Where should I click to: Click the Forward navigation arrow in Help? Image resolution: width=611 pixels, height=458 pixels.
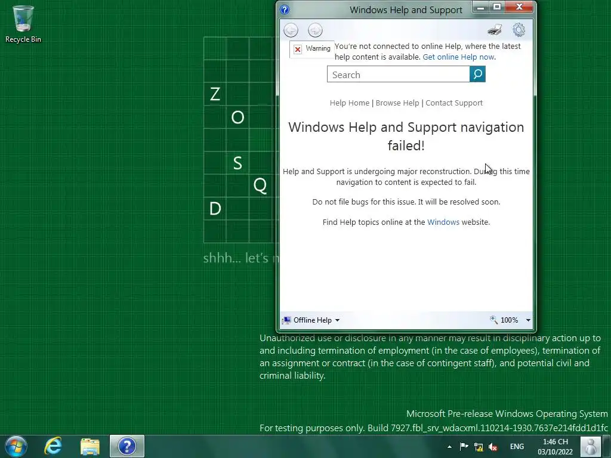[315, 30]
